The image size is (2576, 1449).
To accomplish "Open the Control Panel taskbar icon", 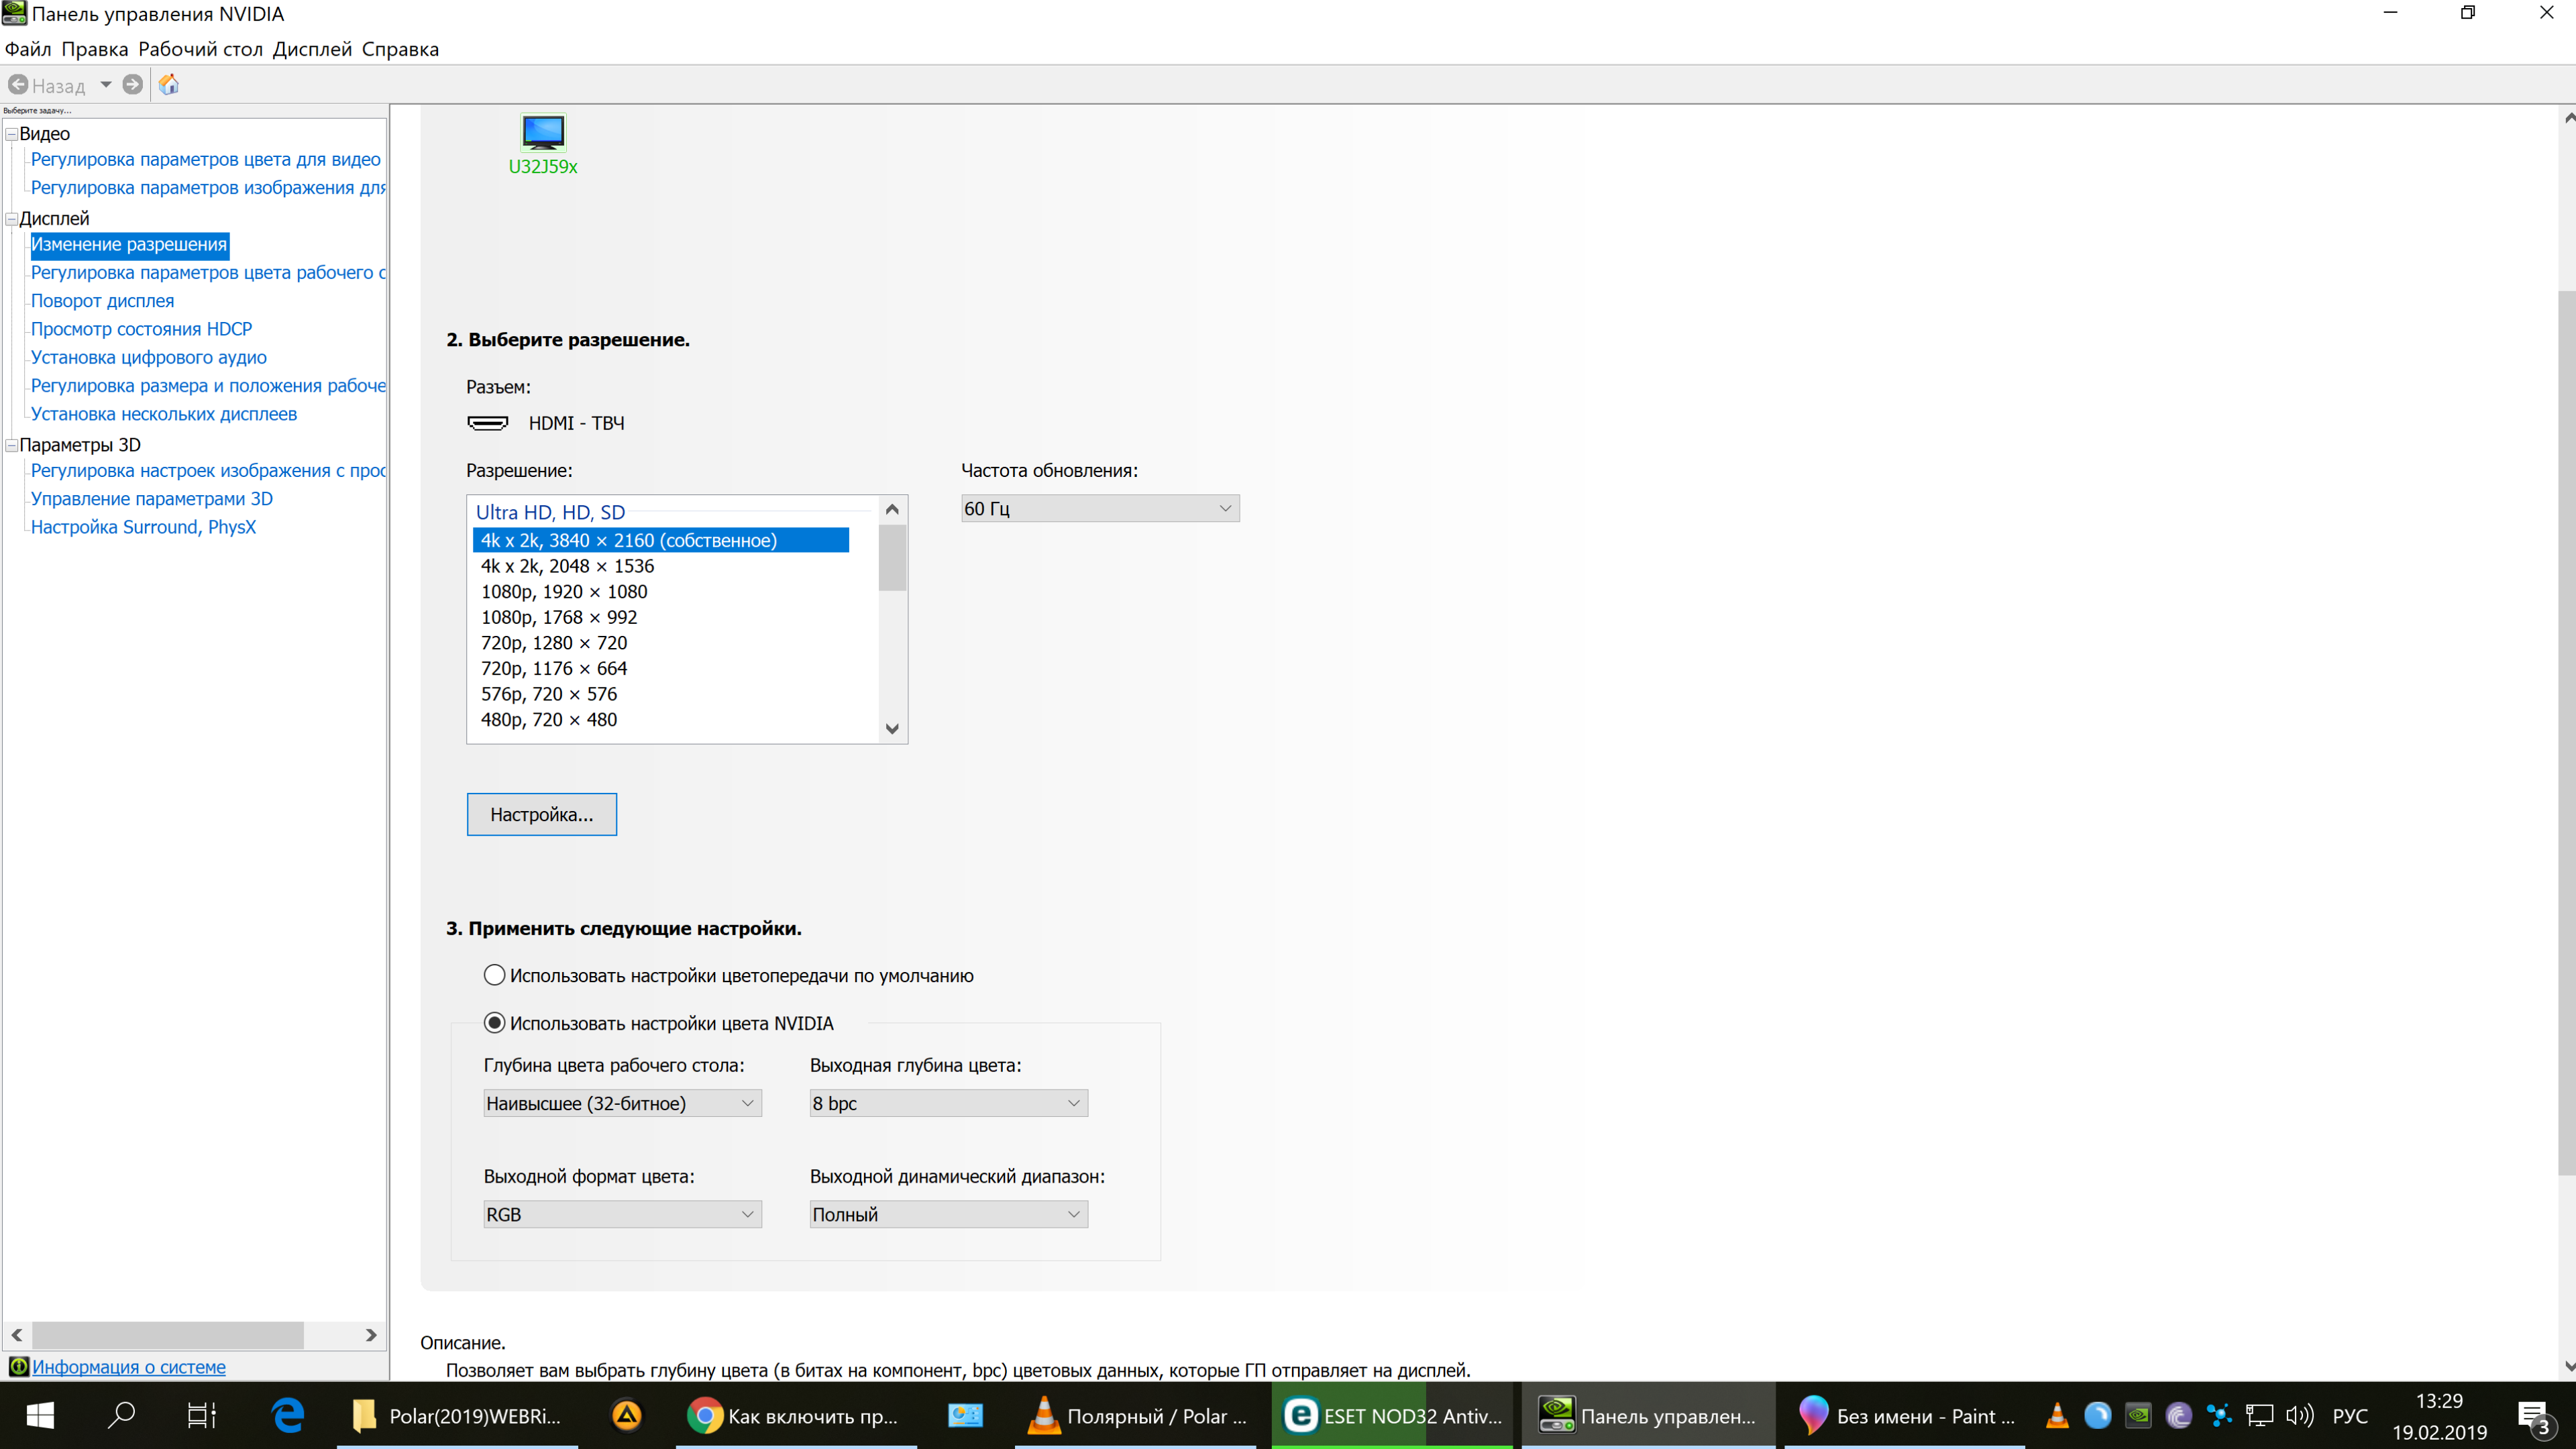I will coord(965,1416).
